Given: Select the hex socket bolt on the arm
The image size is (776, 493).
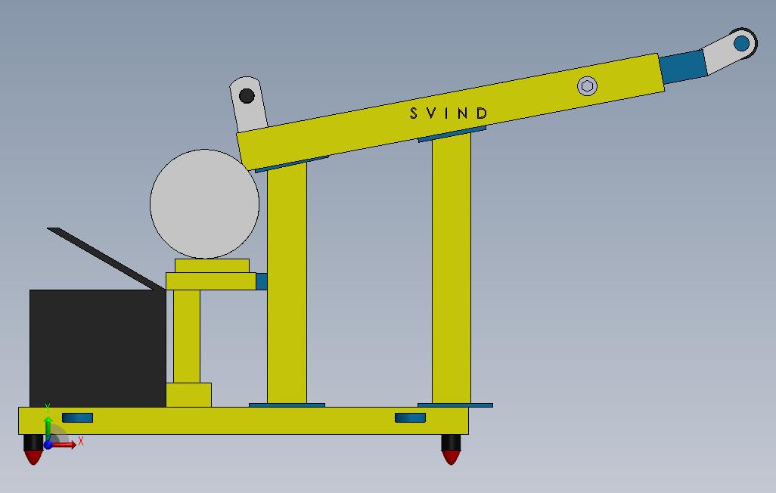Looking at the screenshot, I should coord(587,86).
